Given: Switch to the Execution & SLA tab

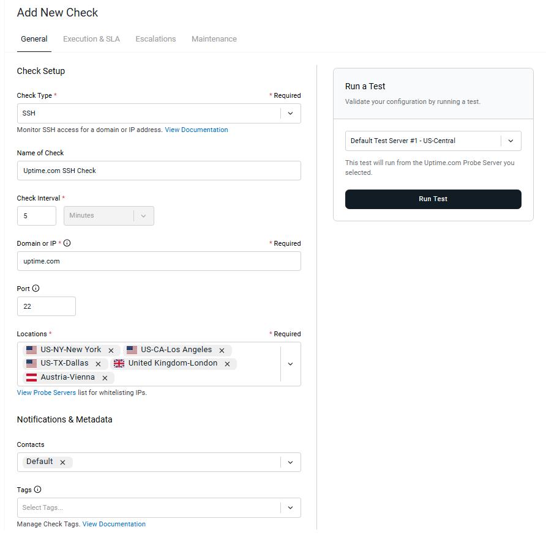Looking at the screenshot, I should click(91, 39).
